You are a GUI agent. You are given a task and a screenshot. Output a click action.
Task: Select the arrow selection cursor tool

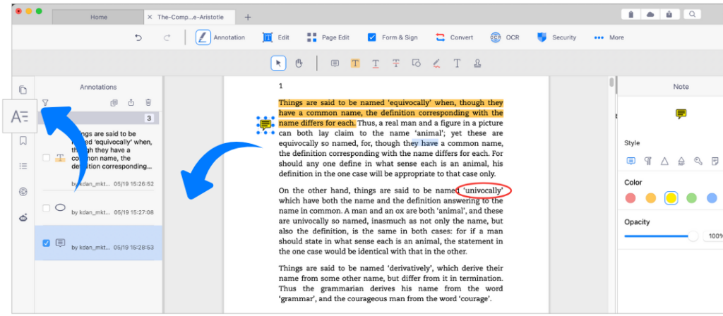pyautogui.click(x=278, y=63)
